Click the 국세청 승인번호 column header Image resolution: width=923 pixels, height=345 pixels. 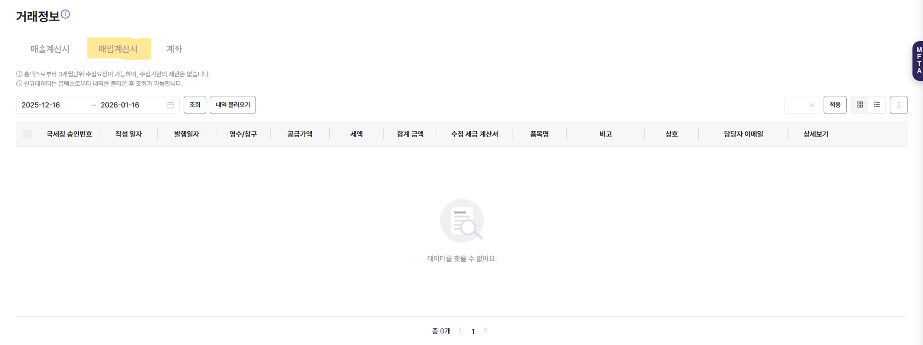tap(69, 134)
